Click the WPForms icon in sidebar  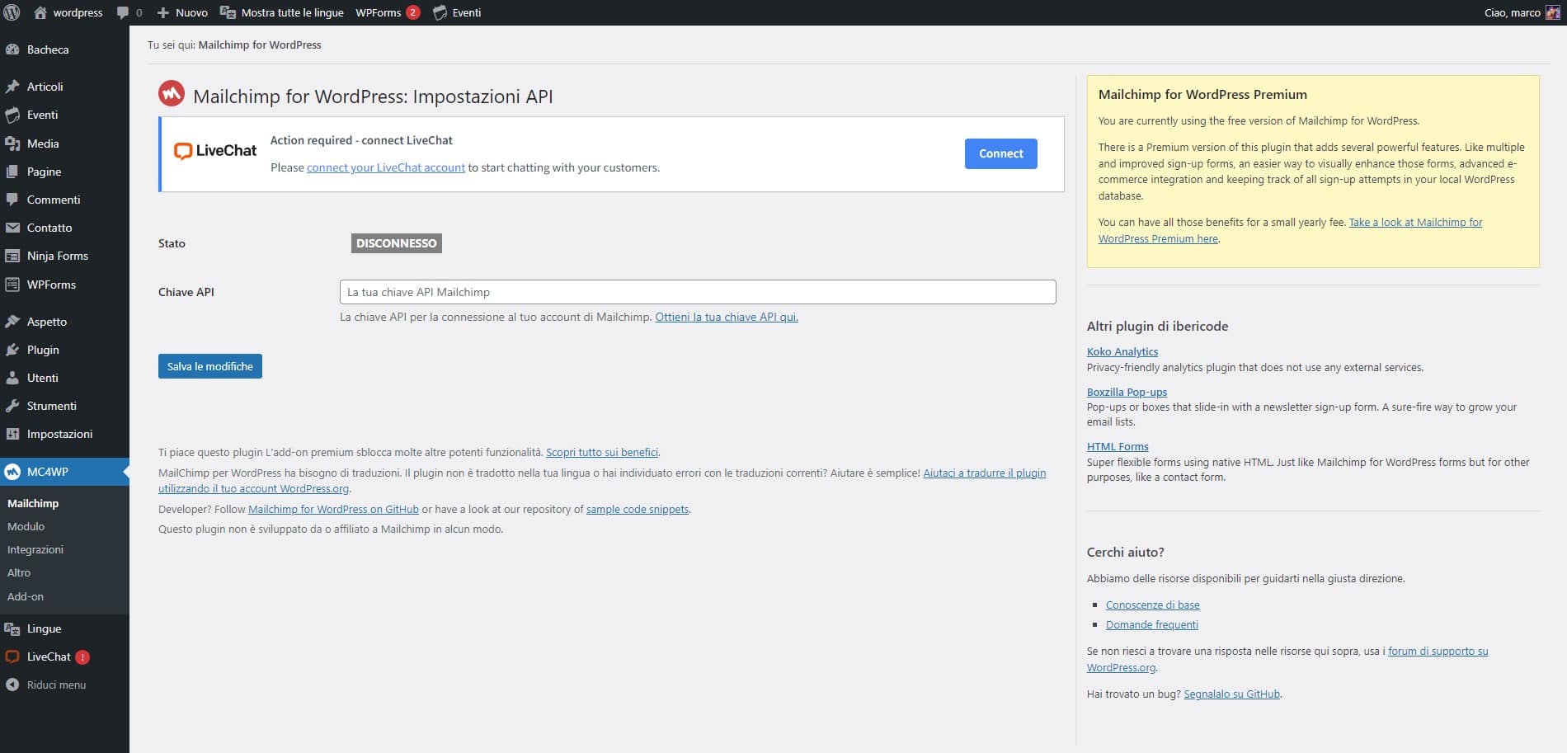(12, 285)
